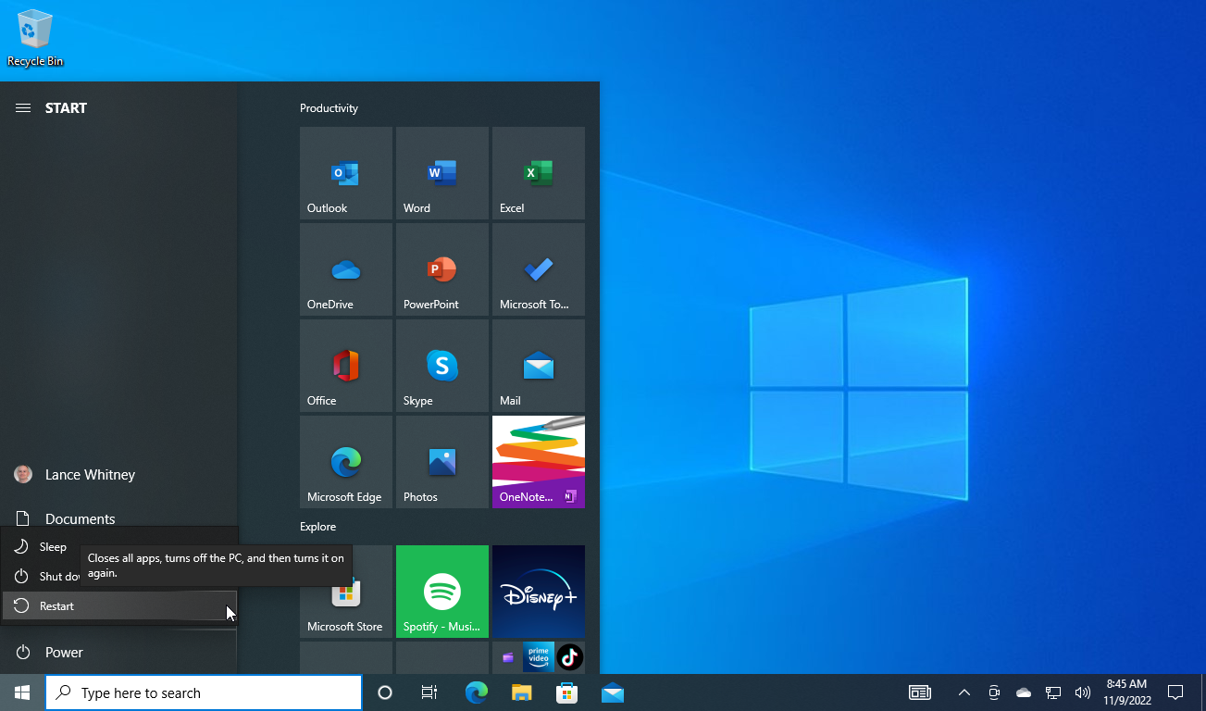Launch Microsoft Edge tile
Image resolution: width=1206 pixels, height=711 pixels.
[x=345, y=462]
